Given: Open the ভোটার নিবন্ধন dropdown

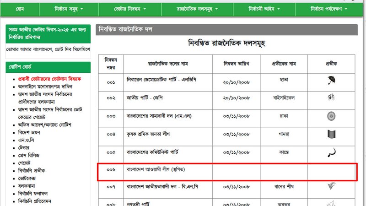Looking at the screenshot, I should (130, 9).
